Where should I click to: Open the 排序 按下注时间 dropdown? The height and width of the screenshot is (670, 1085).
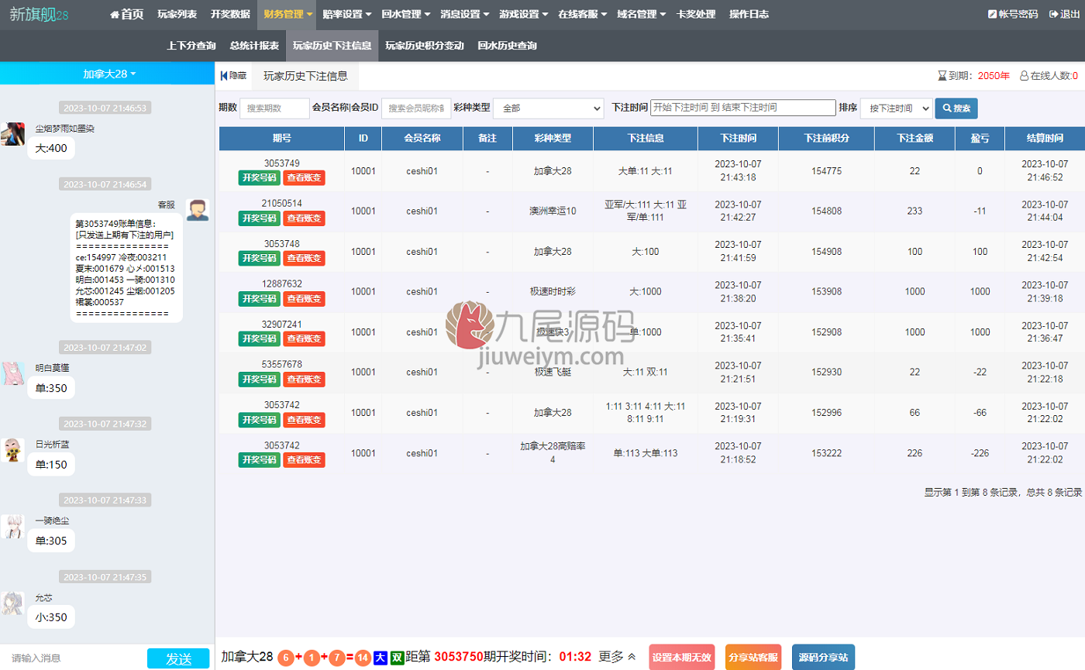(x=896, y=108)
